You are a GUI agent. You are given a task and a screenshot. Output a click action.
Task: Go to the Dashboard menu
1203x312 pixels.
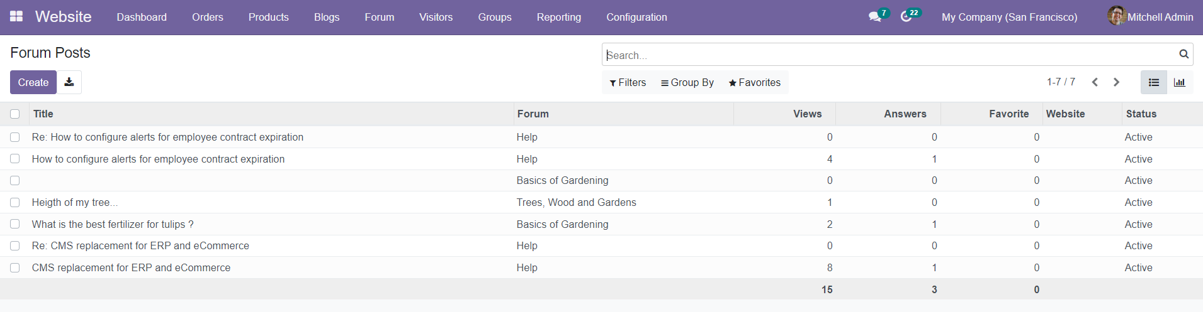coord(142,17)
